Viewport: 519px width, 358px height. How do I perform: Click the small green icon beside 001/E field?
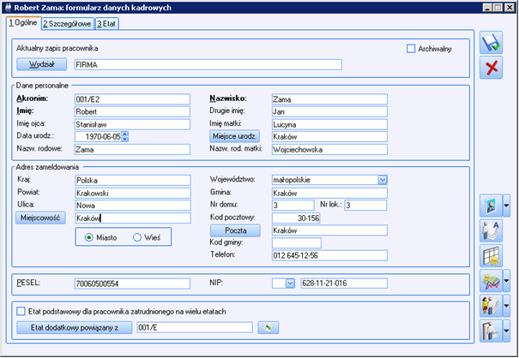tap(268, 327)
